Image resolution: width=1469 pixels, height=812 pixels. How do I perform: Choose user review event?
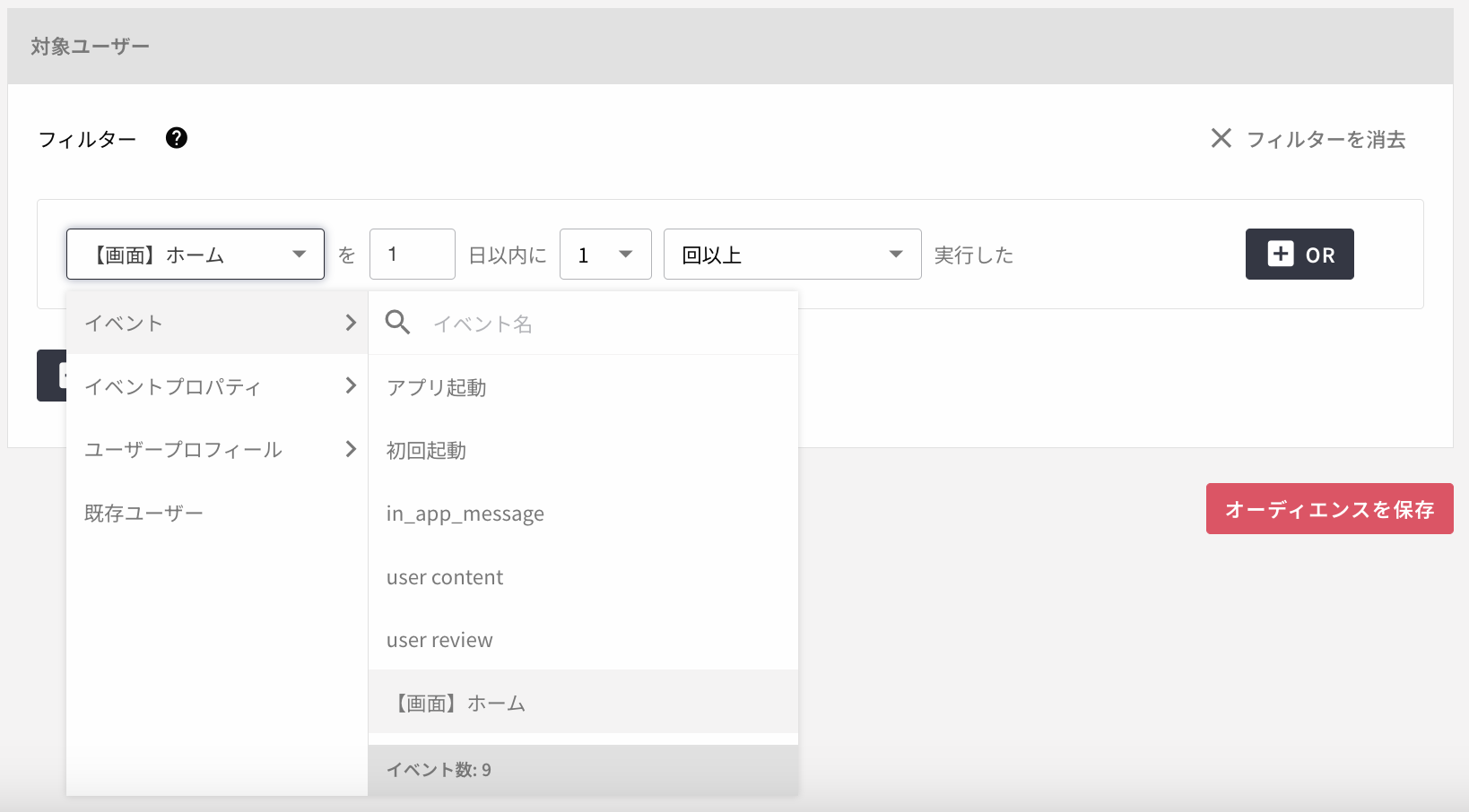click(583, 639)
